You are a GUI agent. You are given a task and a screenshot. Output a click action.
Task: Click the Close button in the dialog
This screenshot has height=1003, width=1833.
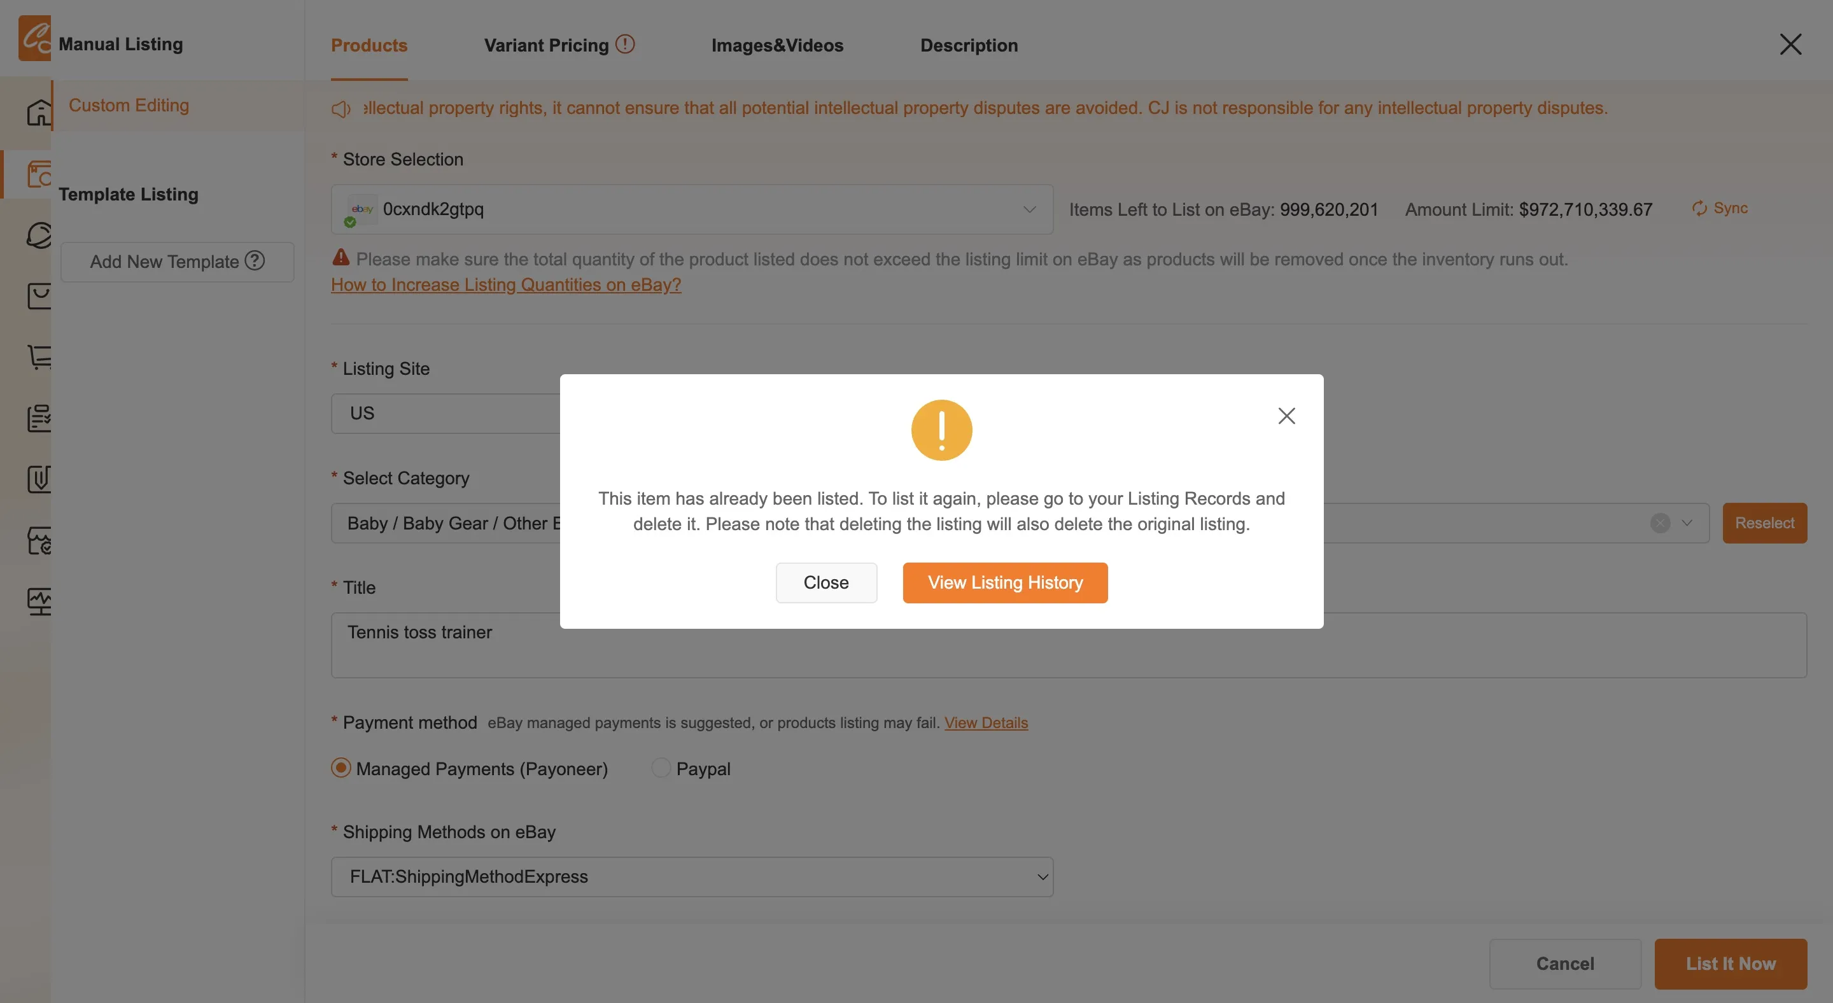point(825,582)
